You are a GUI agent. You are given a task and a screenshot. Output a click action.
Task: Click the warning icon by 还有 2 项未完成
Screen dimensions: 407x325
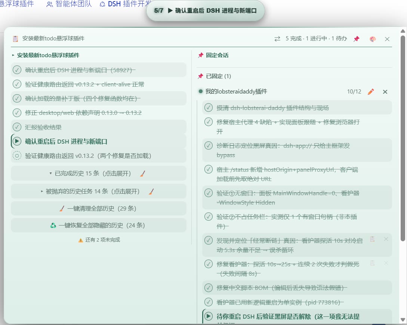(81, 240)
